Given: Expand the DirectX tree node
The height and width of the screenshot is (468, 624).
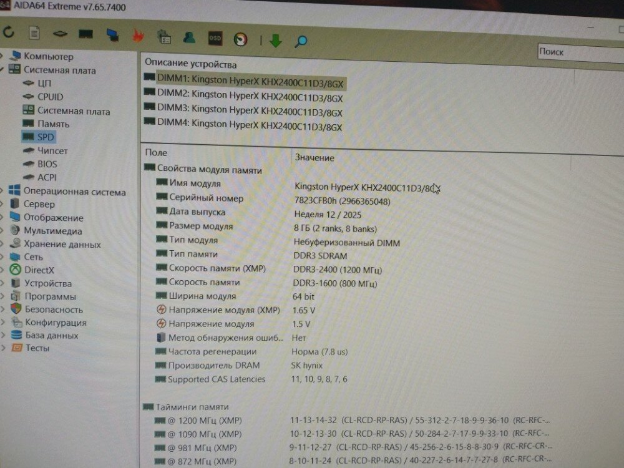Looking at the screenshot, I should 2,270.
